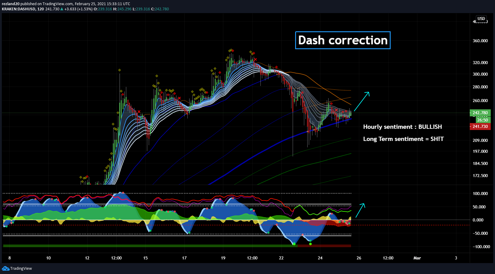This screenshot has width=495, height=274.
Task: Click the O:239.316 open value
Action: (x=103, y=9)
